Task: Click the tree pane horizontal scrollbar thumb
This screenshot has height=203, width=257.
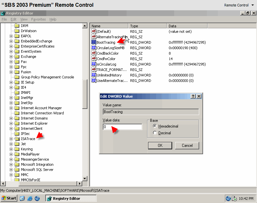Action: [49, 183]
